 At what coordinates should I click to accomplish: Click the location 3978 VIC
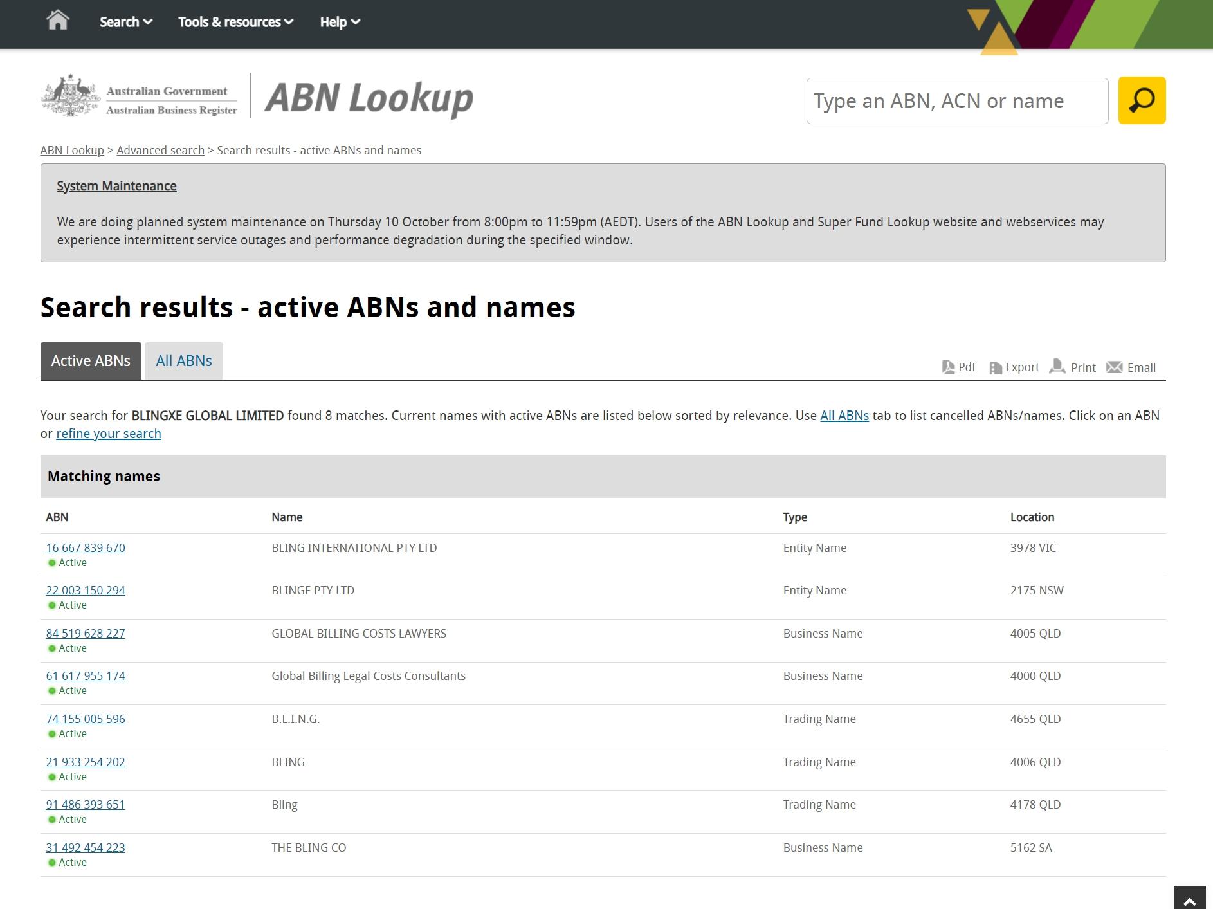point(1033,548)
